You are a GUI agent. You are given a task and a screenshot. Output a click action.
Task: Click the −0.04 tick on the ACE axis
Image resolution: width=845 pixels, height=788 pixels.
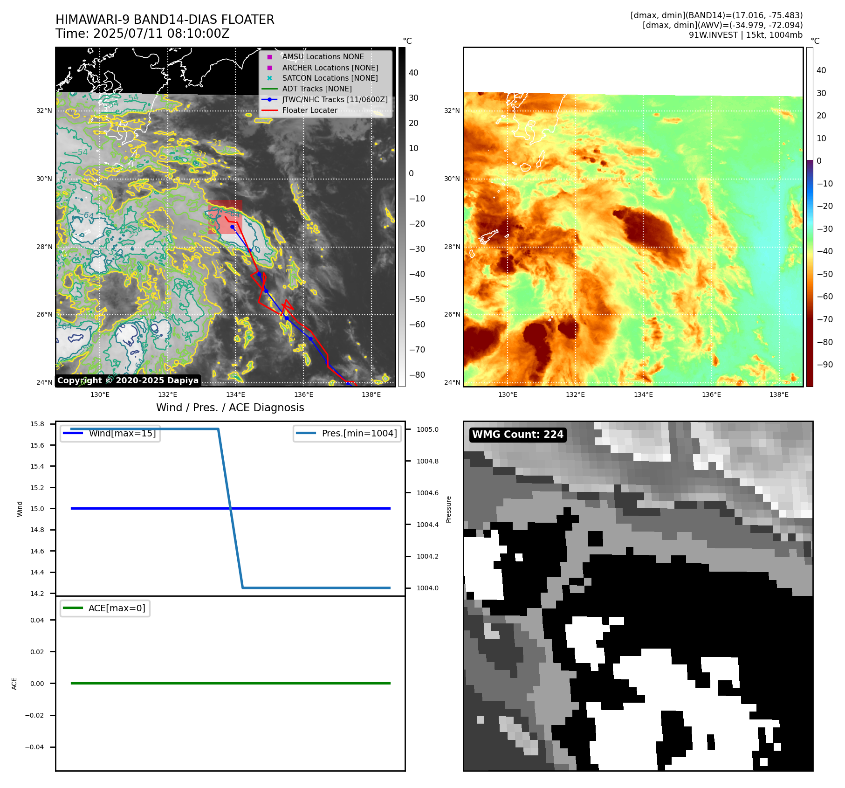click(34, 747)
